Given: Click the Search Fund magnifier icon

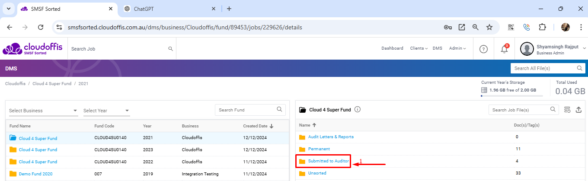Looking at the screenshot, I should [x=279, y=110].
